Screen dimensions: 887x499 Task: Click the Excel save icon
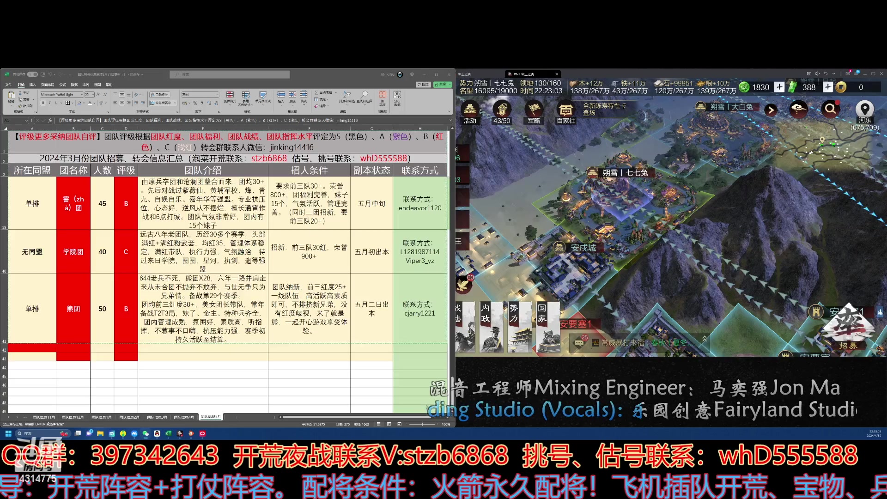pyautogui.click(x=43, y=74)
